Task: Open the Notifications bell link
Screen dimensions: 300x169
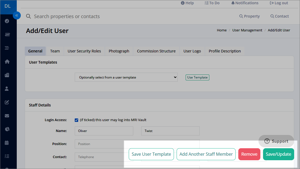Action: (245, 3)
